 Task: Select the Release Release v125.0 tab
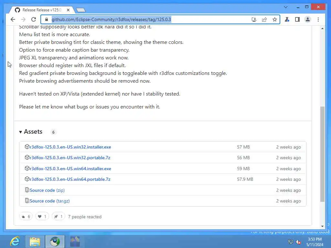click(x=42, y=10)
